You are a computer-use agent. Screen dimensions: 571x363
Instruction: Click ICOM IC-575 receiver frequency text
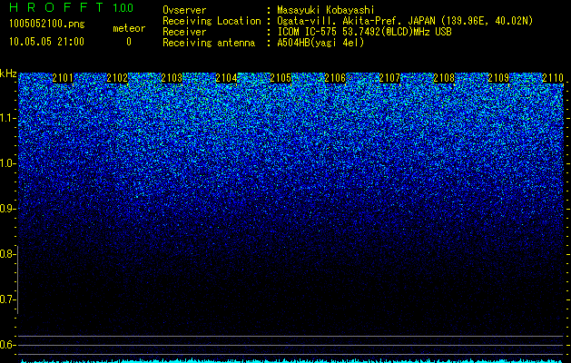pyautogui.click(x=364, y=32)
